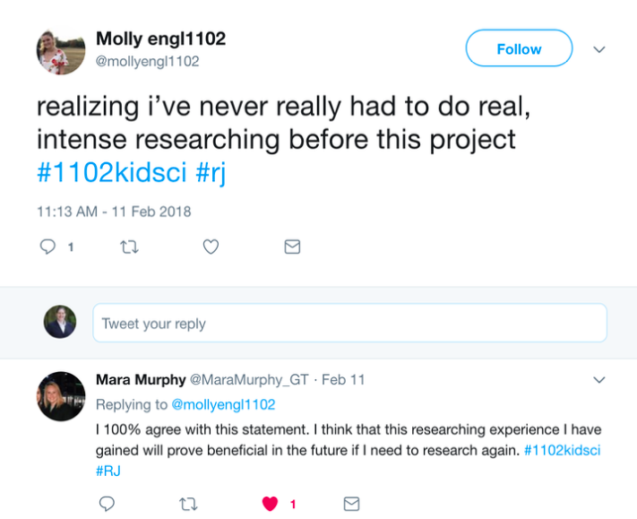Screen dimensions: 637x519
Task: Open the 11:13 AM - 11 Feb 2018 timestamp
Action: click(114, 212)
